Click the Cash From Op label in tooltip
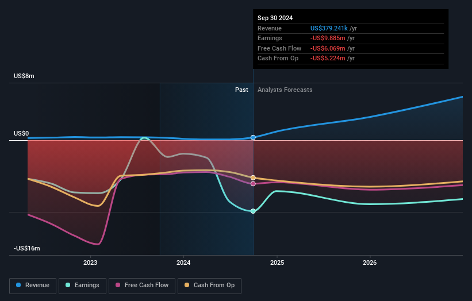 (x=278, y=59)
